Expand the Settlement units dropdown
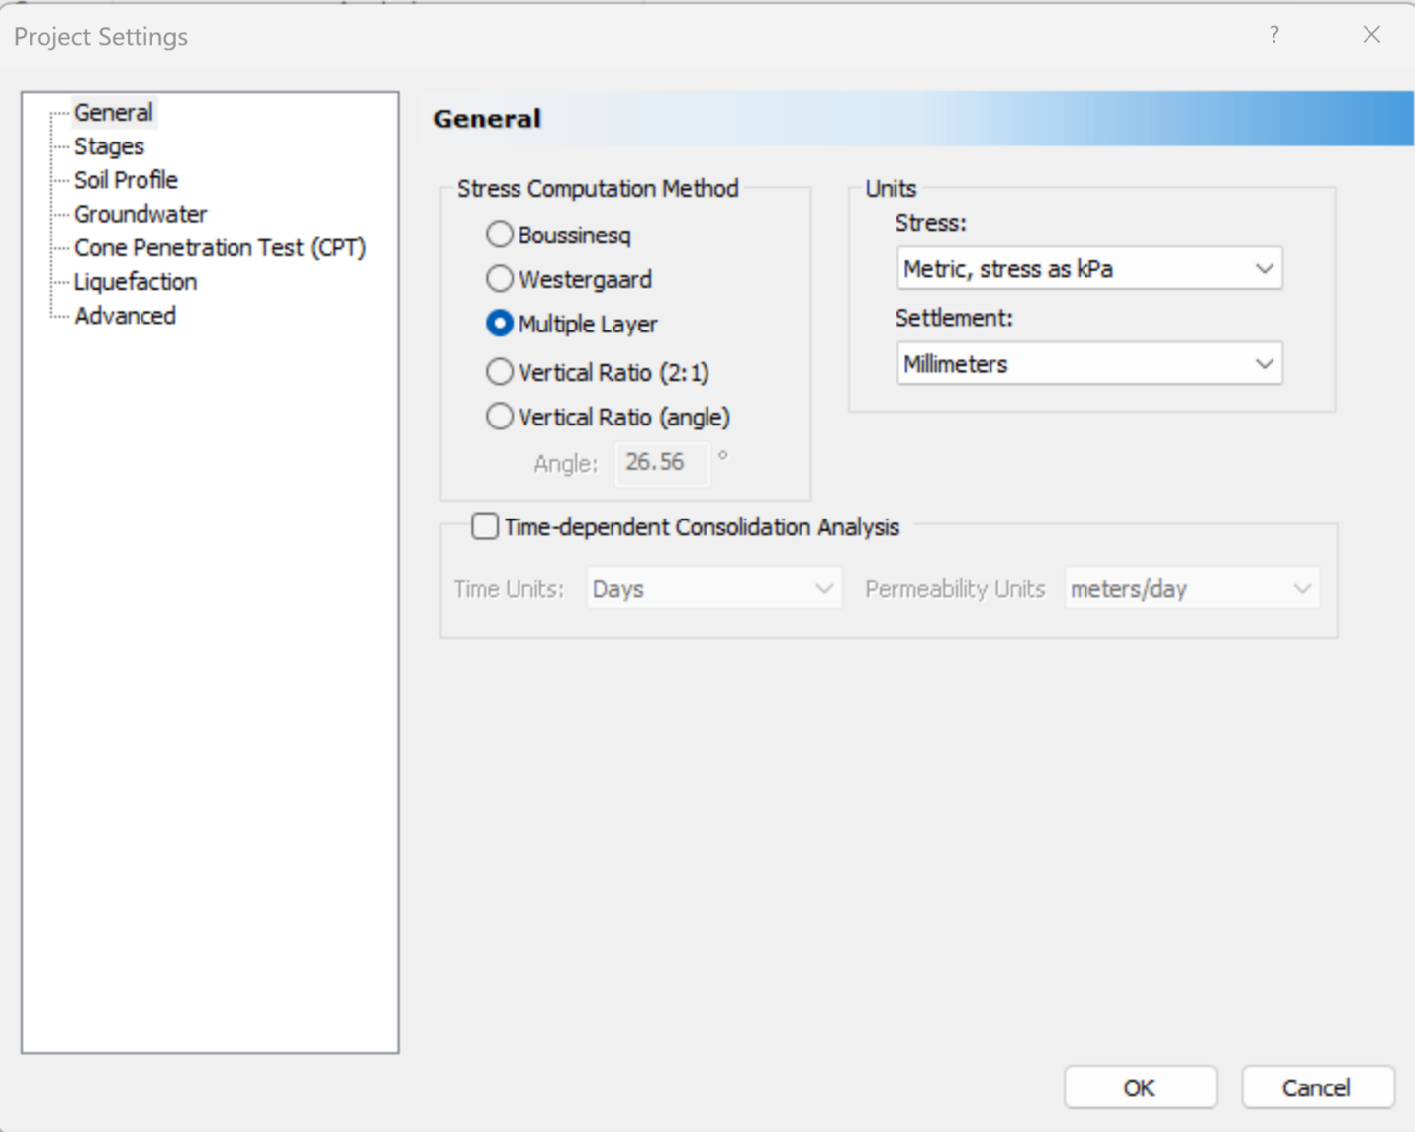Viewport: 1415px width, 1132px height. 1088,364
